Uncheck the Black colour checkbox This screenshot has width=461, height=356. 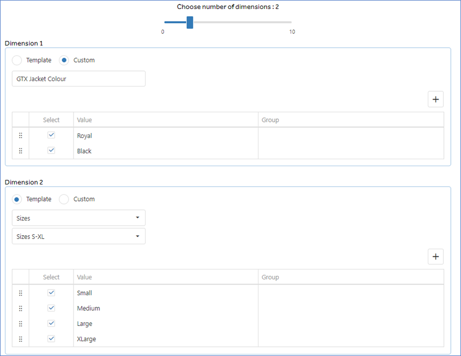tap(51, 150)
